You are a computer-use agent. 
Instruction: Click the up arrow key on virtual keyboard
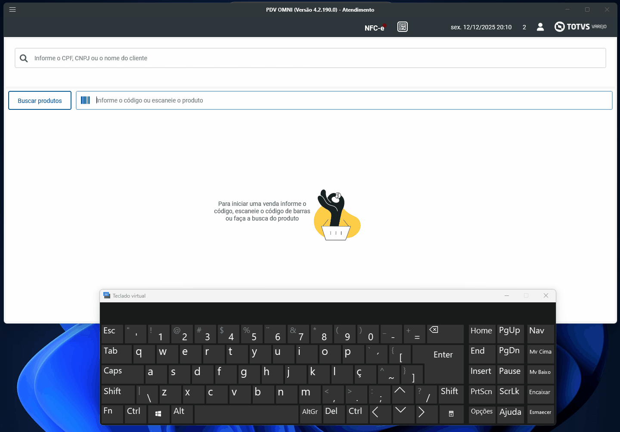[x=403, y=394]
